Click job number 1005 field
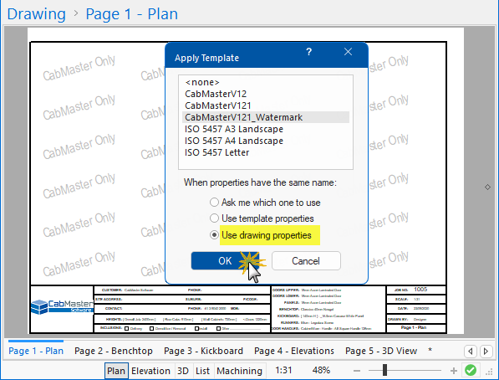The height and width of the screenshot is (380, 499). (x=420, y=290)
